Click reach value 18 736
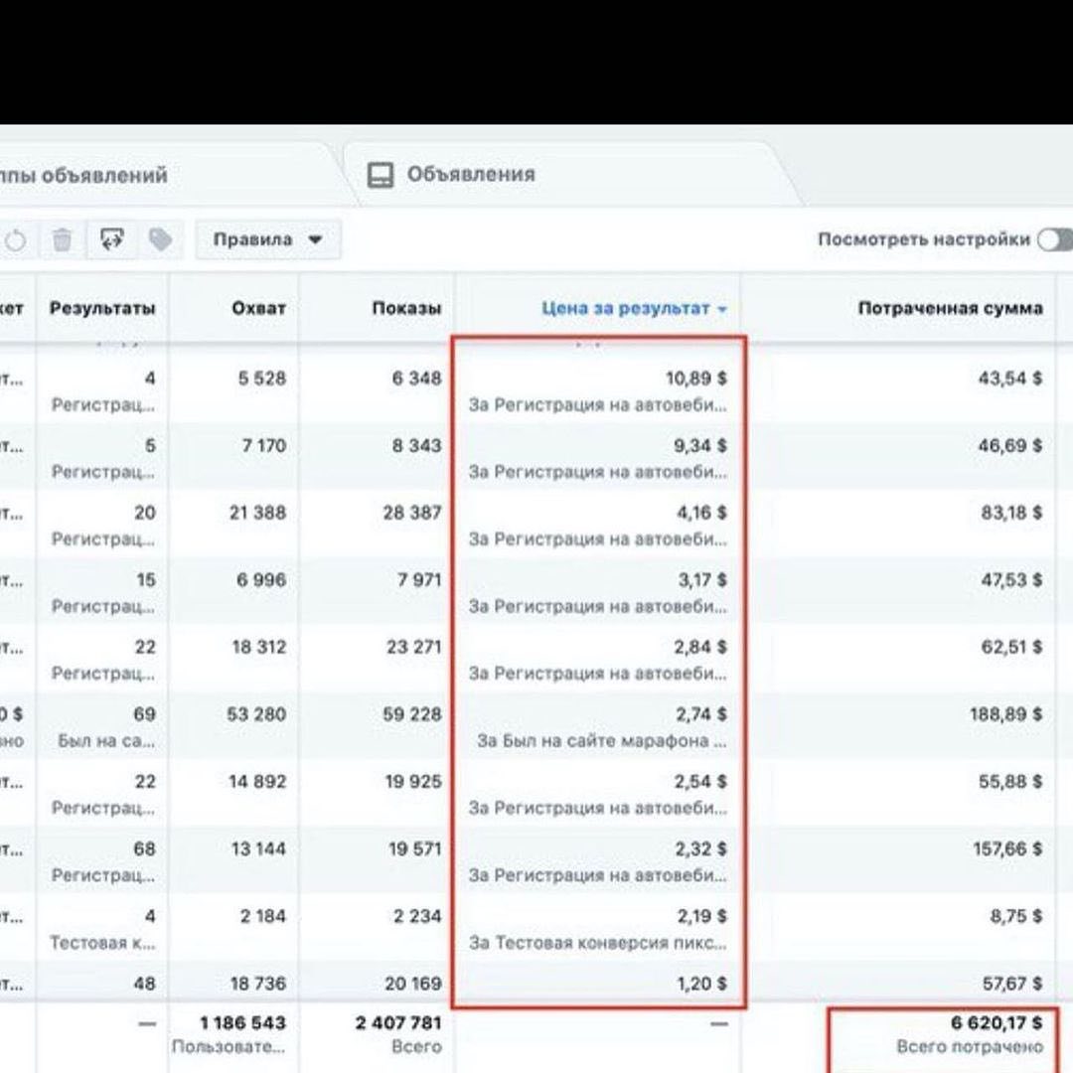This screenshot has width=1073, height=1073. point(258,984)
